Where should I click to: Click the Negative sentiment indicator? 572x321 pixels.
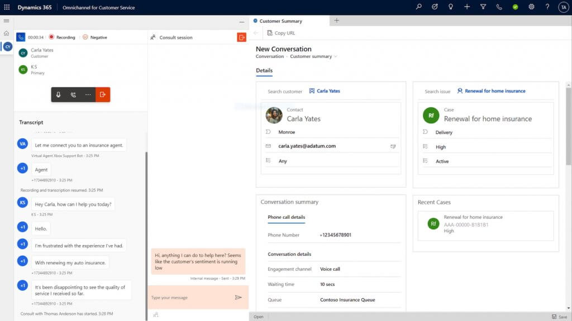pyautogui.click(x=94, y=37)
